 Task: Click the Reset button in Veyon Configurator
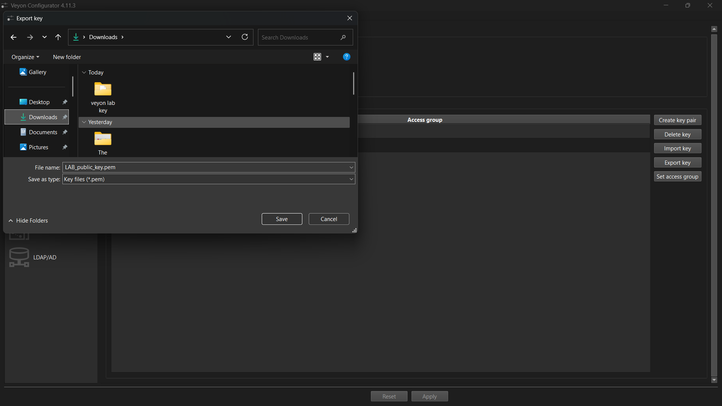(x=389, y=397)
